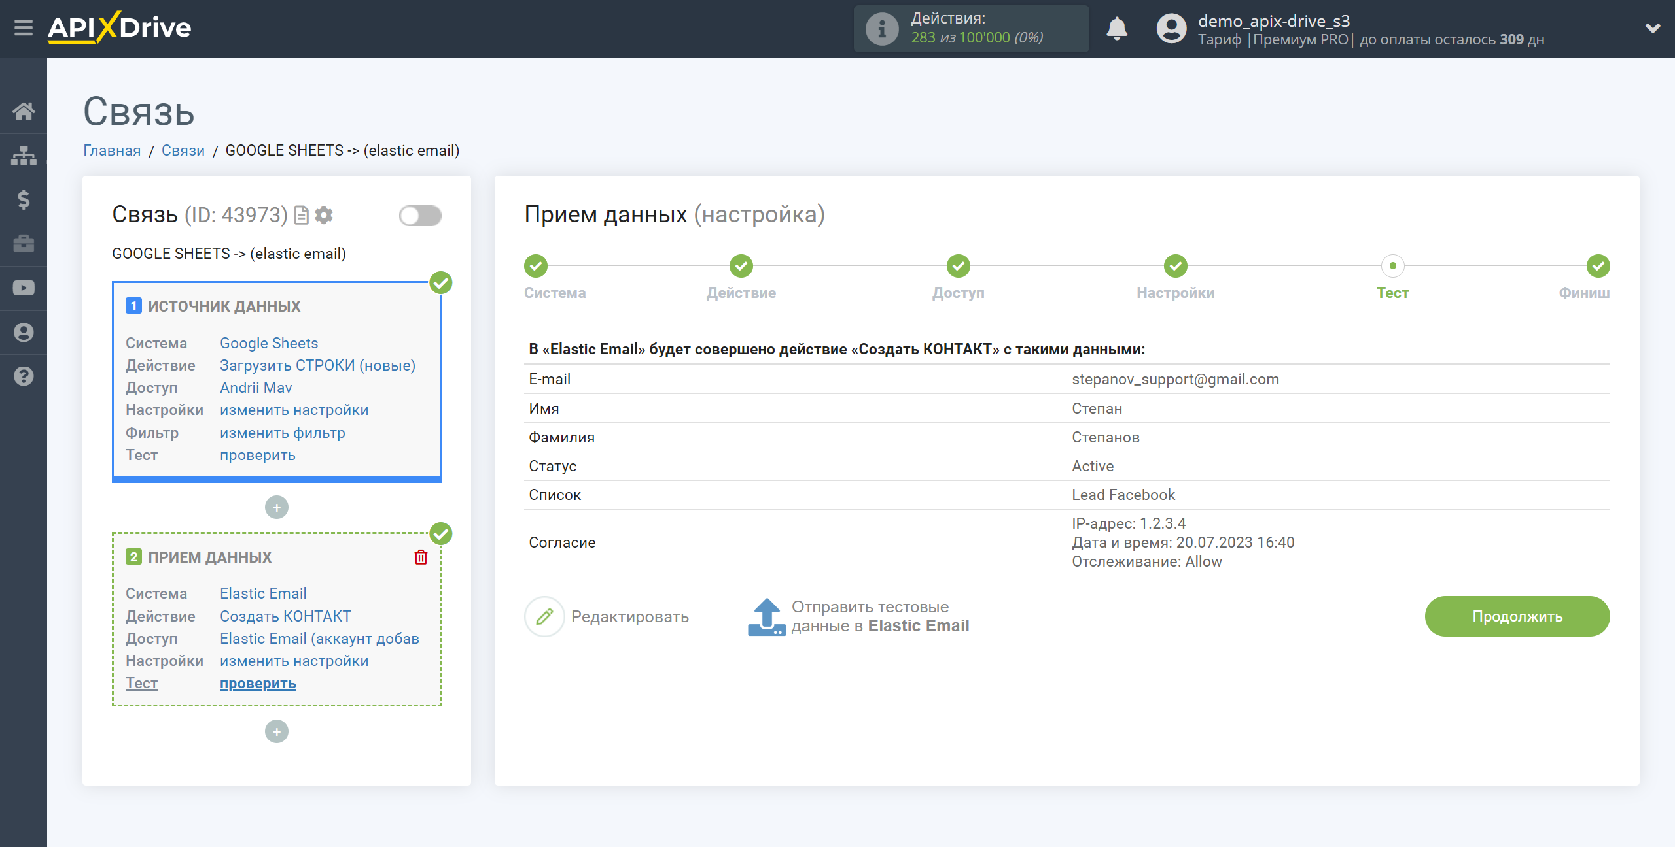Open the notifications bell
Image resolution: width=1675 pixels, height=847 pixels.
click(x=1117, y=29)
